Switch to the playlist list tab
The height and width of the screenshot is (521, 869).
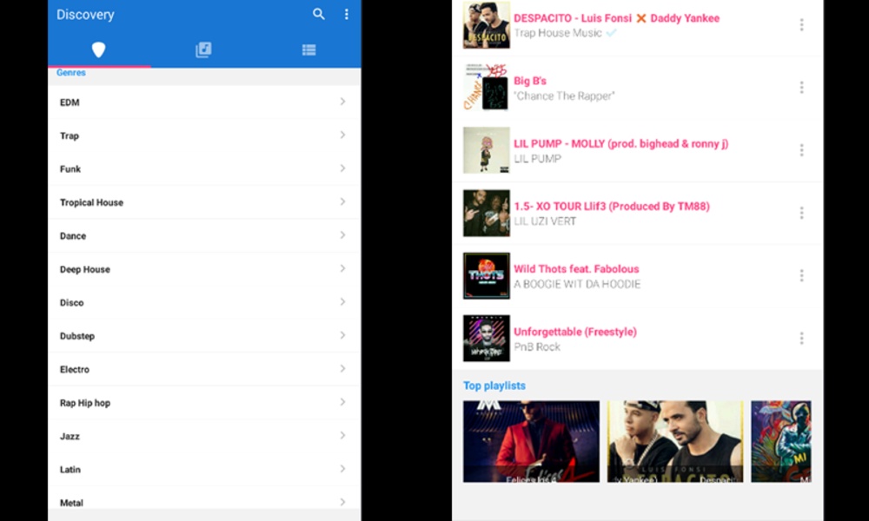(308, 49)
